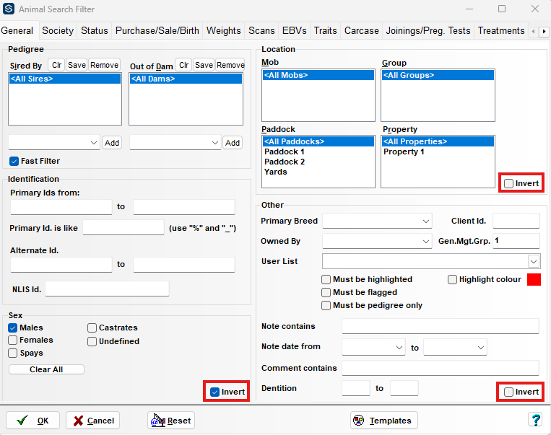The height and width of the screenshot is (435, 551).
Task: Cancel the dialog with red X button
Action: coord(92,421)
